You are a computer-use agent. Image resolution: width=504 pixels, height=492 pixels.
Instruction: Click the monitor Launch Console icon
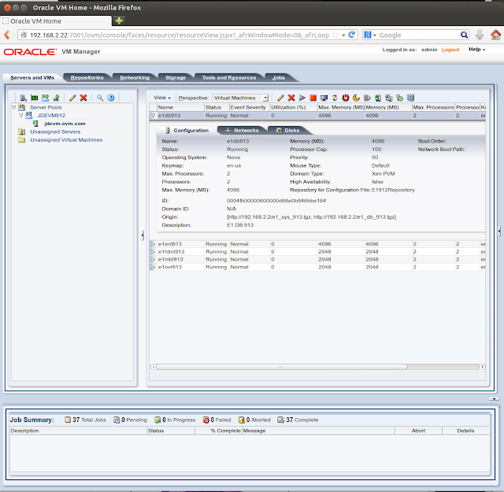pos(324,98)
